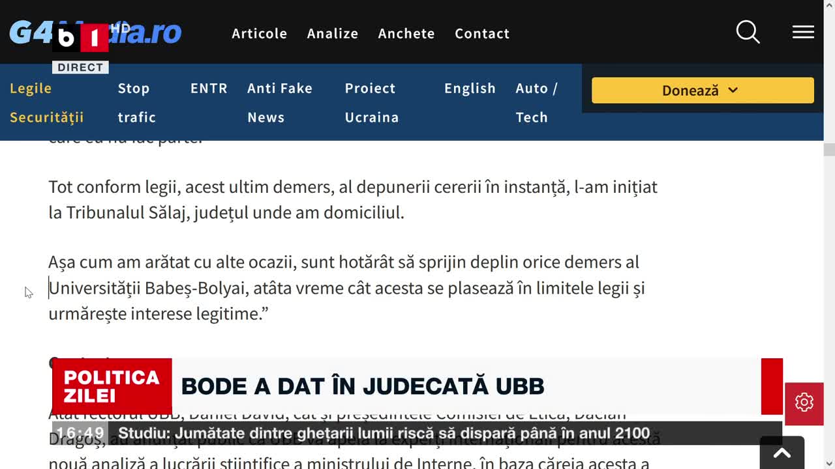This screenshot has width=835, height=469.
Task: Click the ticker text about 'ghețarii lumii'
Action: (x=384, y=433)
